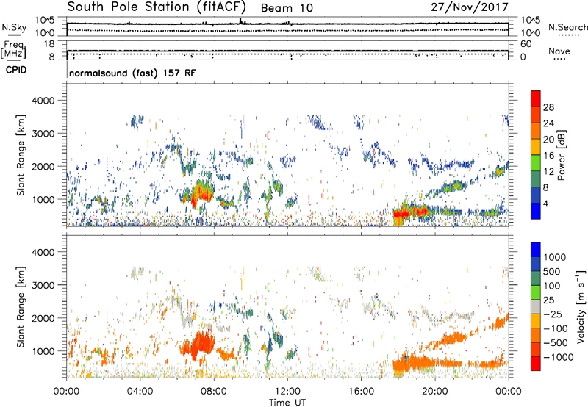Click blue bottom of power colorbar
The image size is (588, 407).
(x=536, y=211)
